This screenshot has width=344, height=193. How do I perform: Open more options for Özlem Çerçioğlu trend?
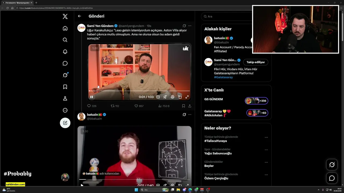click(266, 175)
